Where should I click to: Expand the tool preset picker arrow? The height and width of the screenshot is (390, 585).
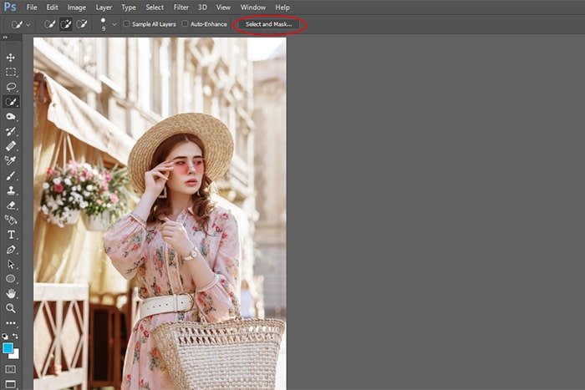pos(28,24)
